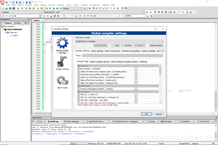The height and width of the screenshot is (145, 218).
Task: Click the Jump back green arrow icon
Action: [x=147, y=12]
